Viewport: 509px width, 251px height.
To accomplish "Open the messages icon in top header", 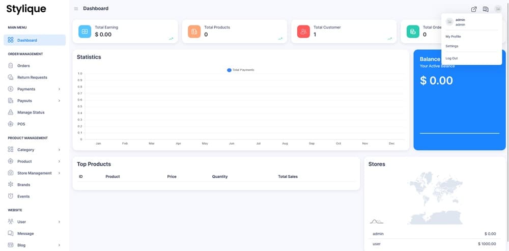I will [486, 9].
